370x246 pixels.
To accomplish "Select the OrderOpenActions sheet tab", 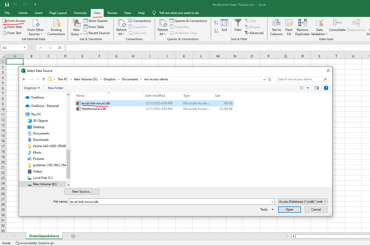I will click(x=44, y=236).
